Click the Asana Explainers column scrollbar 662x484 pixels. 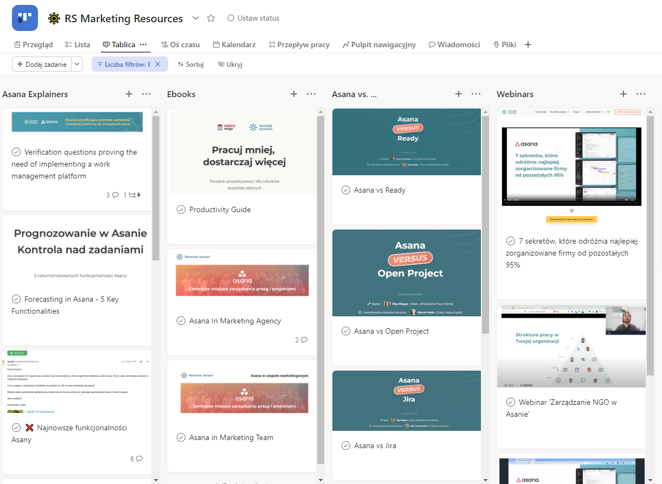point(156,188)
